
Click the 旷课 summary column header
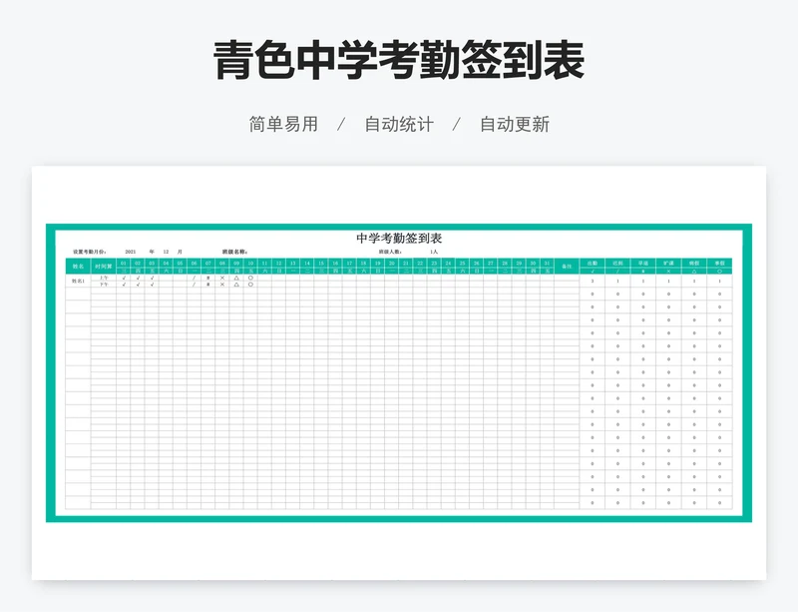[668, 263]
